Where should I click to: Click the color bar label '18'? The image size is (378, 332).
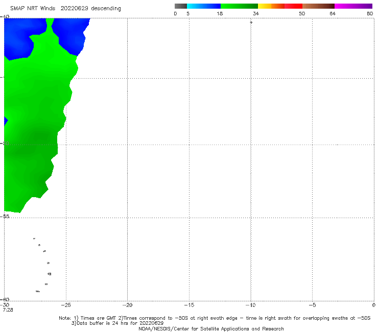(220, 14)
